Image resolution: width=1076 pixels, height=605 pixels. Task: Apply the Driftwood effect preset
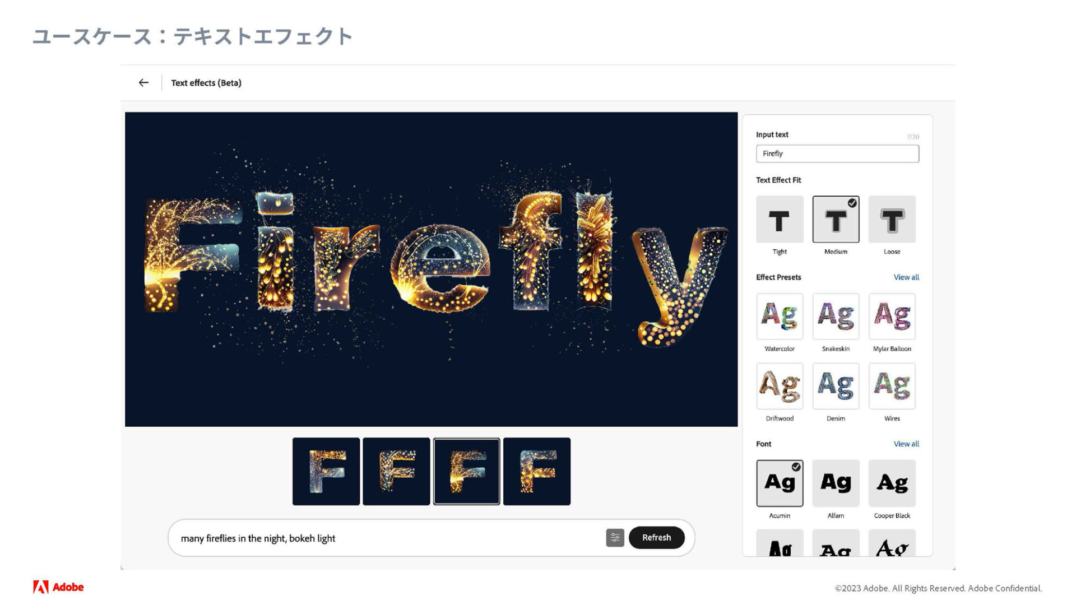click(780, 386)
